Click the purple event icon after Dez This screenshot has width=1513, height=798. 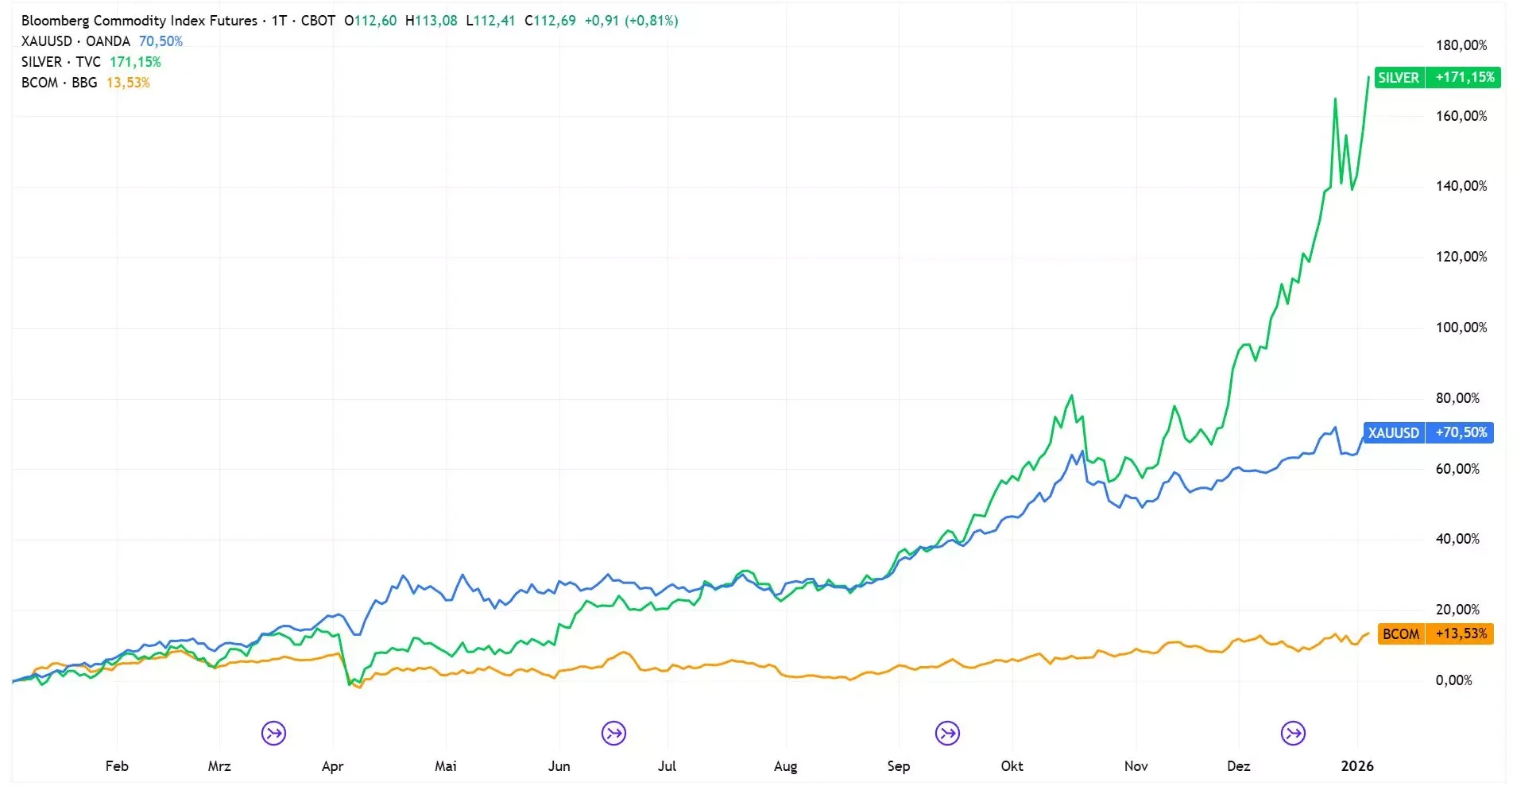coord(1293,733)
